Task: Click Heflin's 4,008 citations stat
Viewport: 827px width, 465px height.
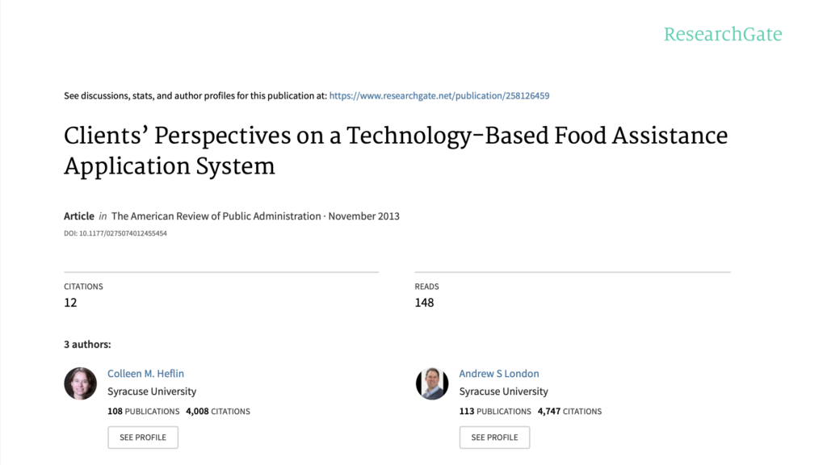Action: (218, 411)
